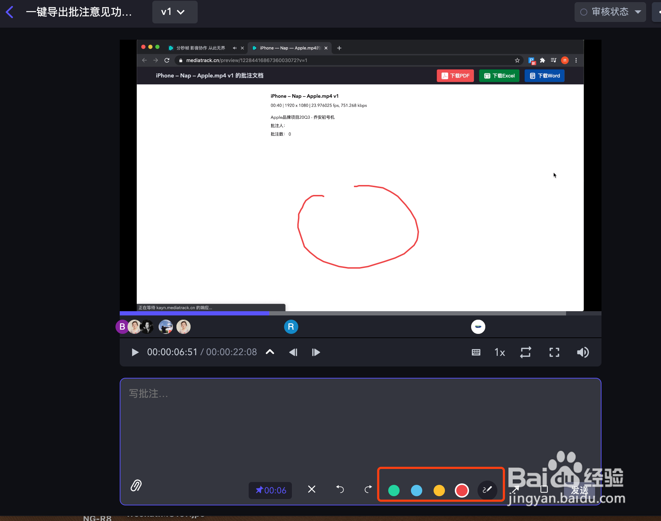Toggle the 00:06 timestamp pin
Screen dimensions: 661x521
pos(270,491)
